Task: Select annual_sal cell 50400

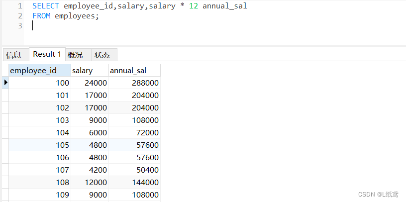Action: pos(134,170)
